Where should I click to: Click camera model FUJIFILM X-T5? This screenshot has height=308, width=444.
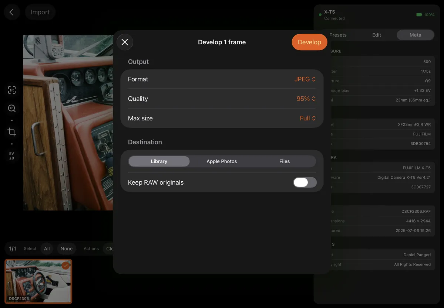coord(417,168)
